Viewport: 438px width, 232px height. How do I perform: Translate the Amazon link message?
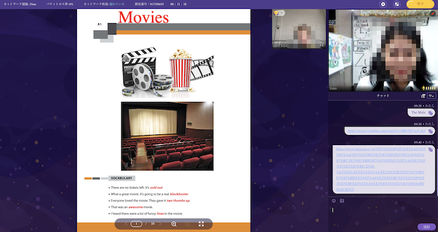click(x=430, y=149)
